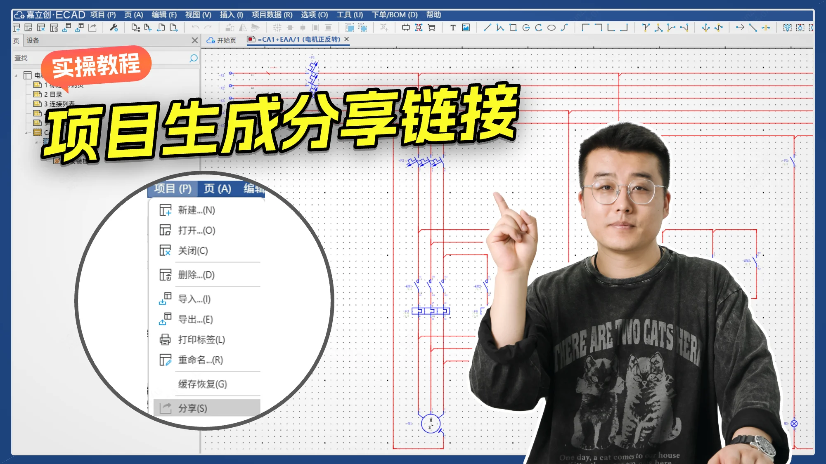826x464 pixels.
Task: Open settings with the wrench icon
Action: point(114,28)
